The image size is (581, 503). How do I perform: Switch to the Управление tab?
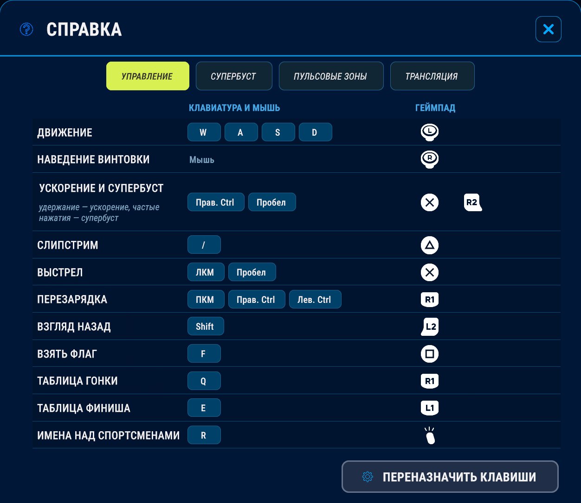(x=148, y=76)
